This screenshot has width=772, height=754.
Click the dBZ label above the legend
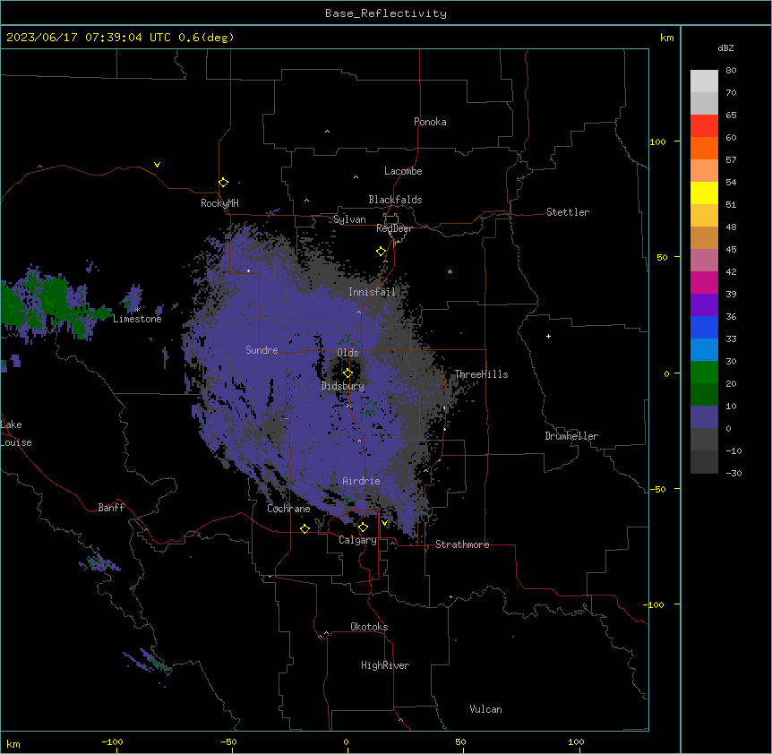pos(725,48)
